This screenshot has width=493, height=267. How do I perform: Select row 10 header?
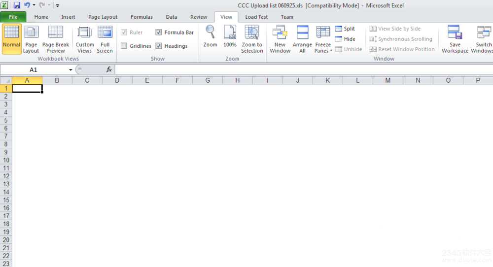point(6,160)
